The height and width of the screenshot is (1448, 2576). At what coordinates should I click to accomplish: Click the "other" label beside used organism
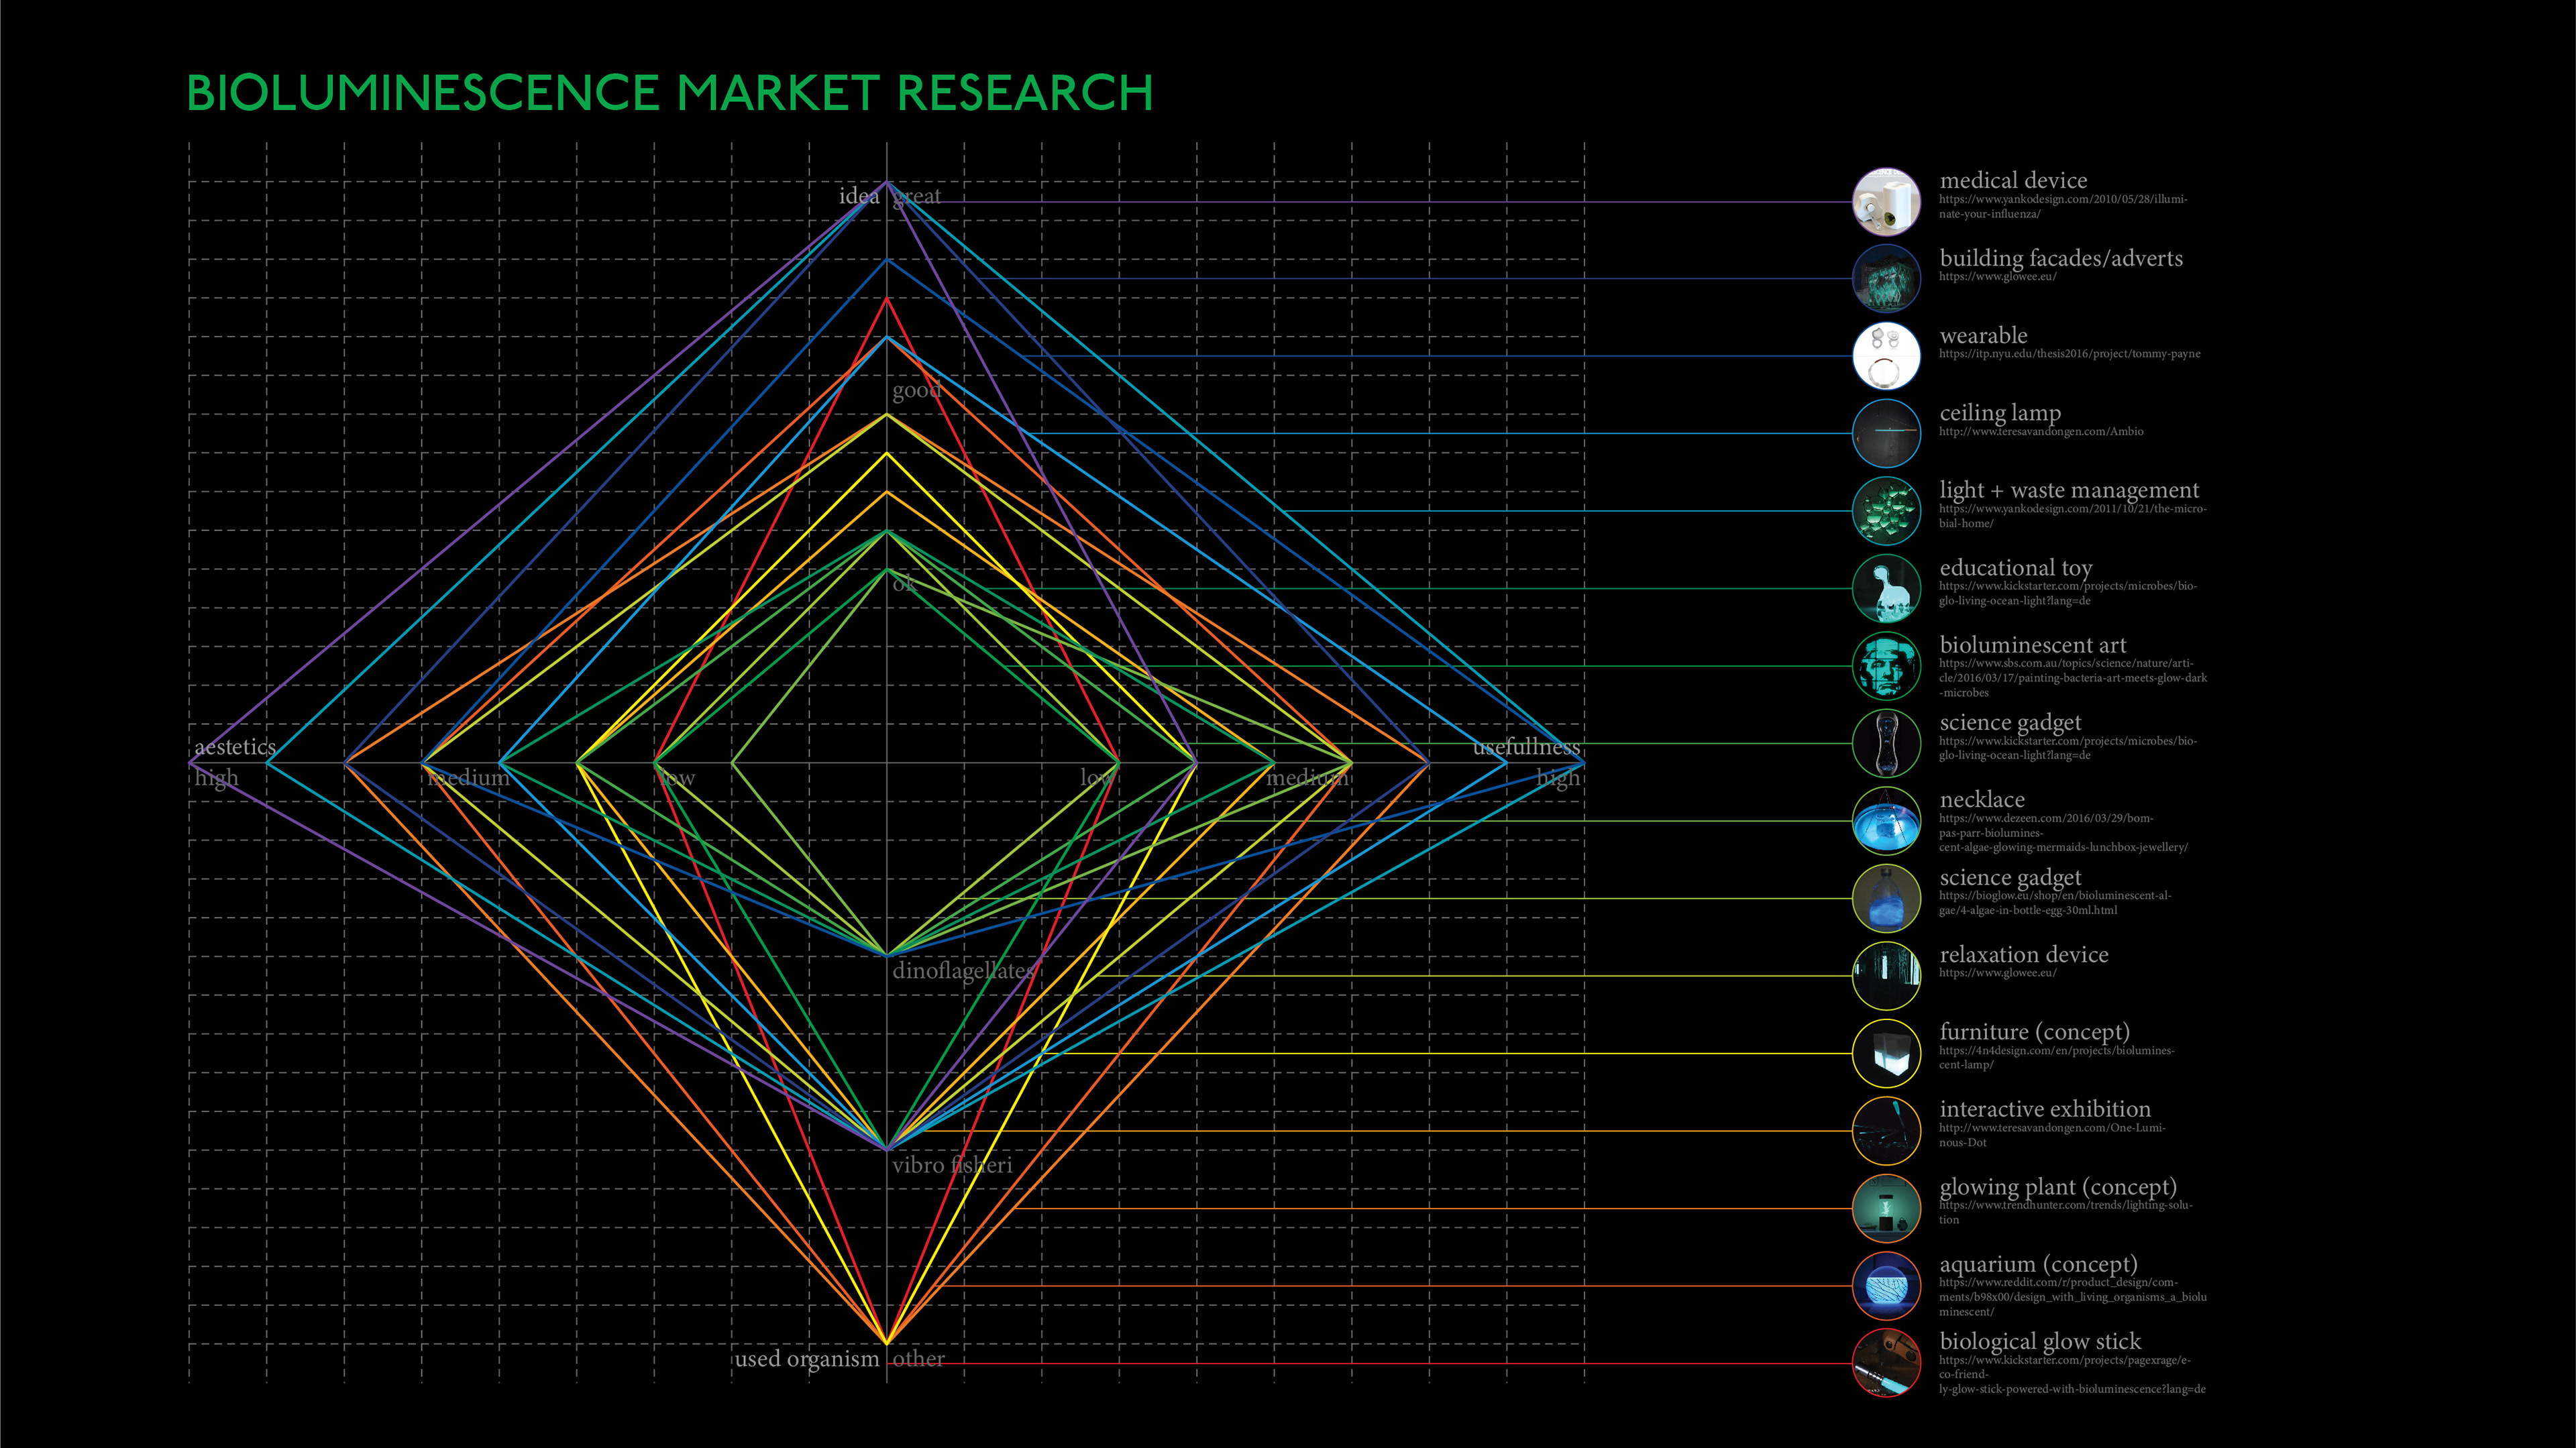pos(918,1359)
